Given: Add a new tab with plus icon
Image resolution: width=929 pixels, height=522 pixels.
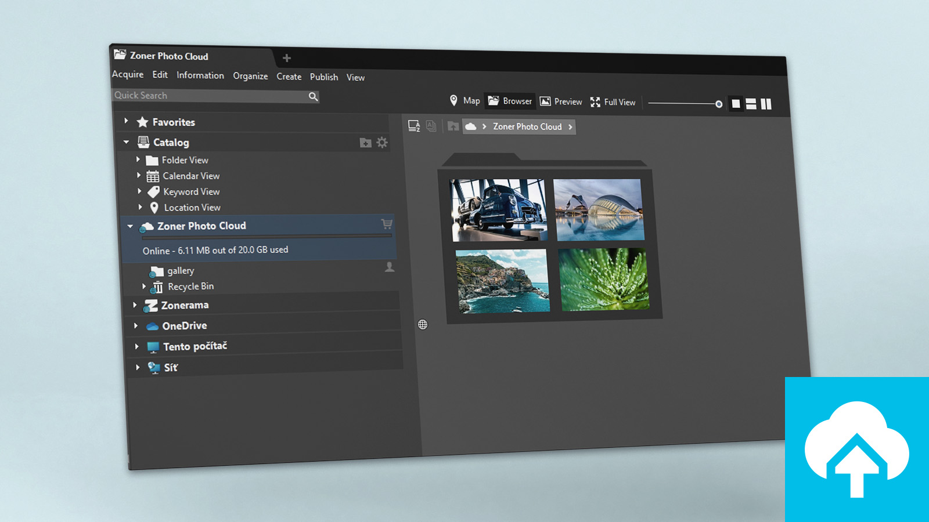Looking at the screenshot, I should [x=287, y=58].
